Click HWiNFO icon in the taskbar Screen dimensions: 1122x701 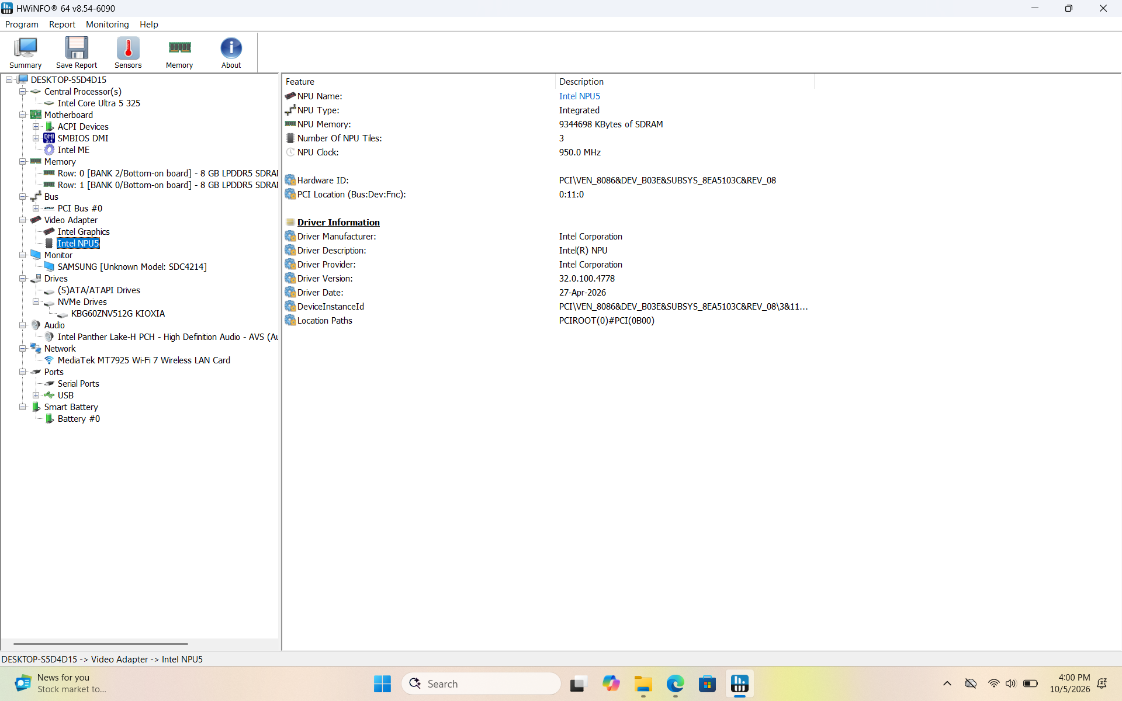[x=739, y=683]
